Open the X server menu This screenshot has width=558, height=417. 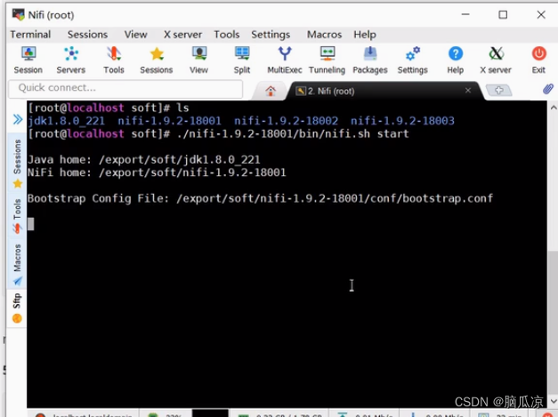(182, 35)
